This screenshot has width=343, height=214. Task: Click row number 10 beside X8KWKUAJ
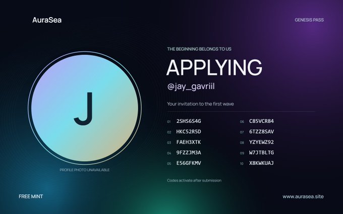242,164
